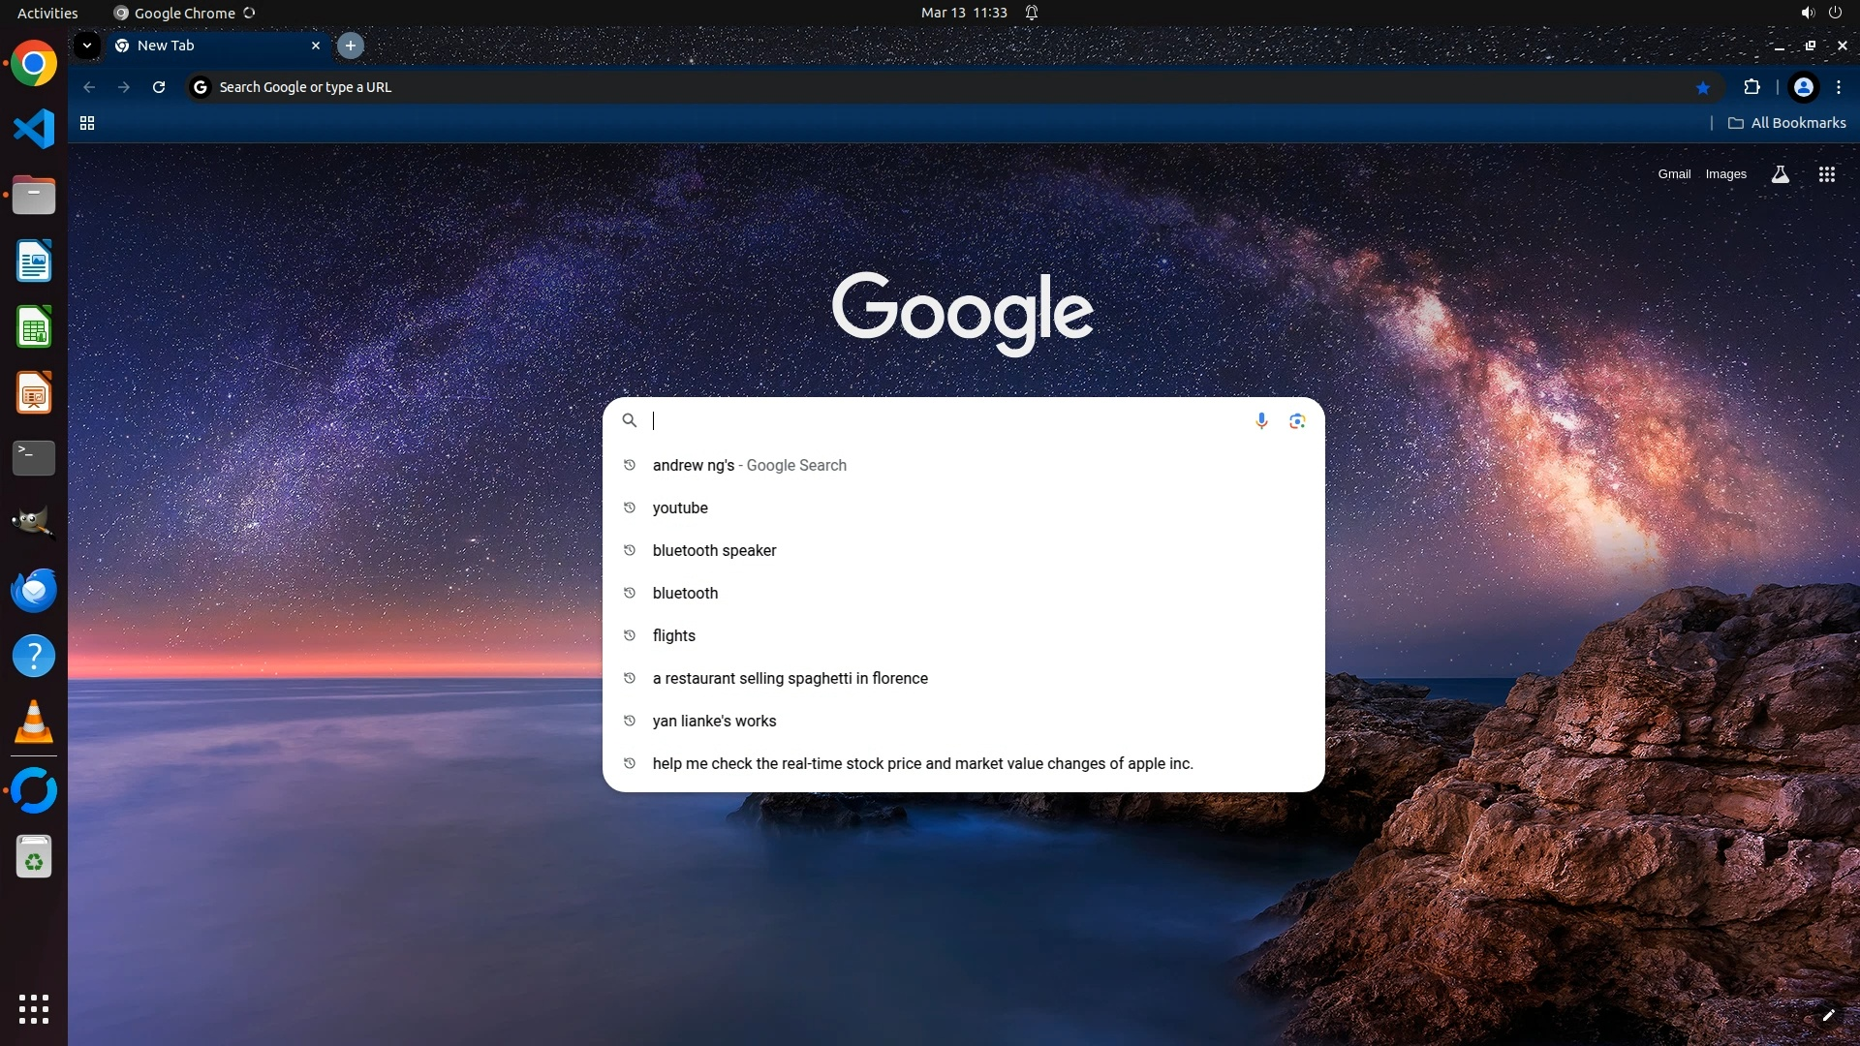1860x1046 pixels.
Task: Open the Images link
Action: (x=1725, y=174)
